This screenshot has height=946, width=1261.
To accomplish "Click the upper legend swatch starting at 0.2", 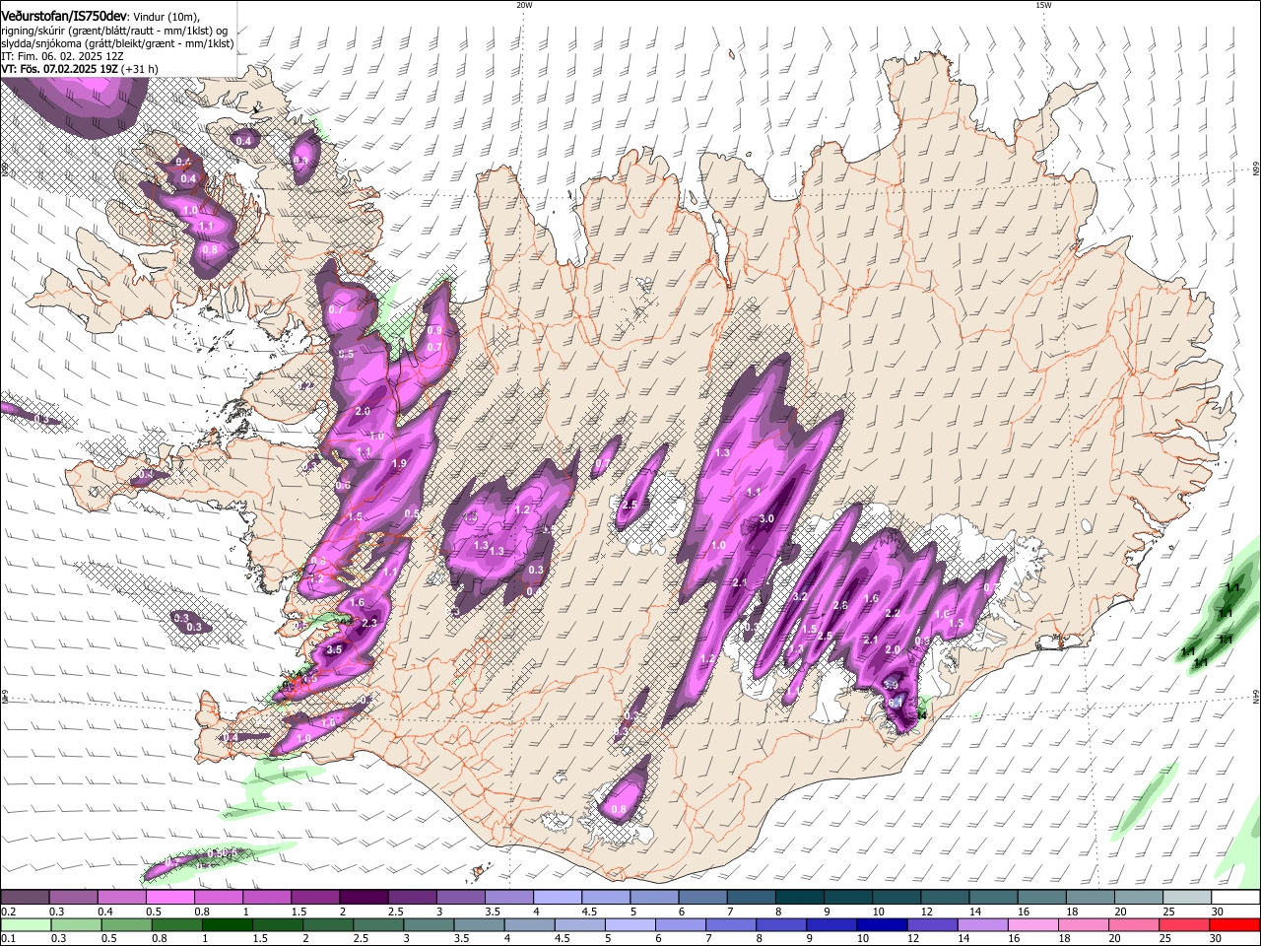I will coord(25,897).
